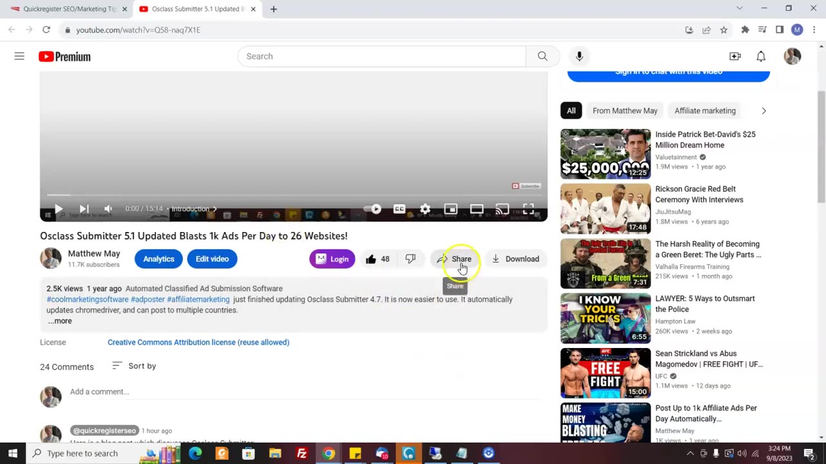Open Chrome's three-dot menu
The height and width of the screenshot is (464, 826).
[814, 30]
